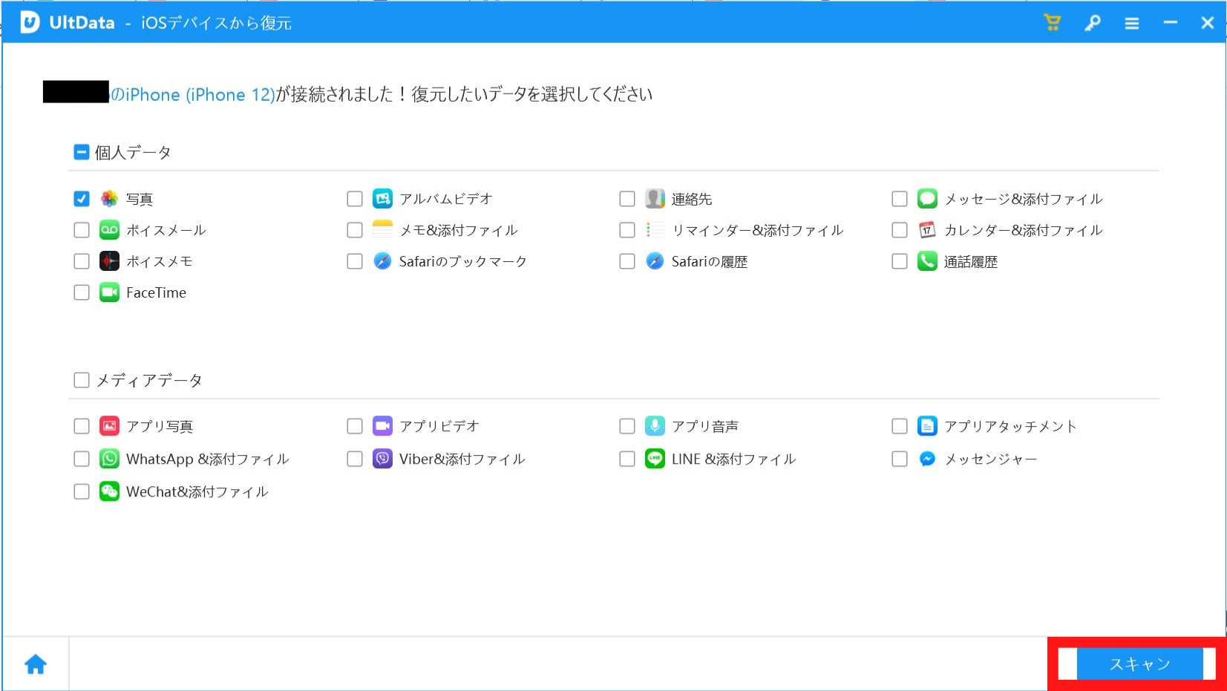
Task: Uncheck the 写真 checkbox
Action: pyautogui.click(x=82, y=199)
